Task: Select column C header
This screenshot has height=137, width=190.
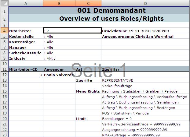Action: [x=88, y=3]
